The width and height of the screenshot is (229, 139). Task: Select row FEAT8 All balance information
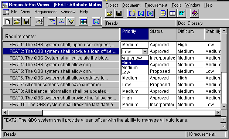61,91
